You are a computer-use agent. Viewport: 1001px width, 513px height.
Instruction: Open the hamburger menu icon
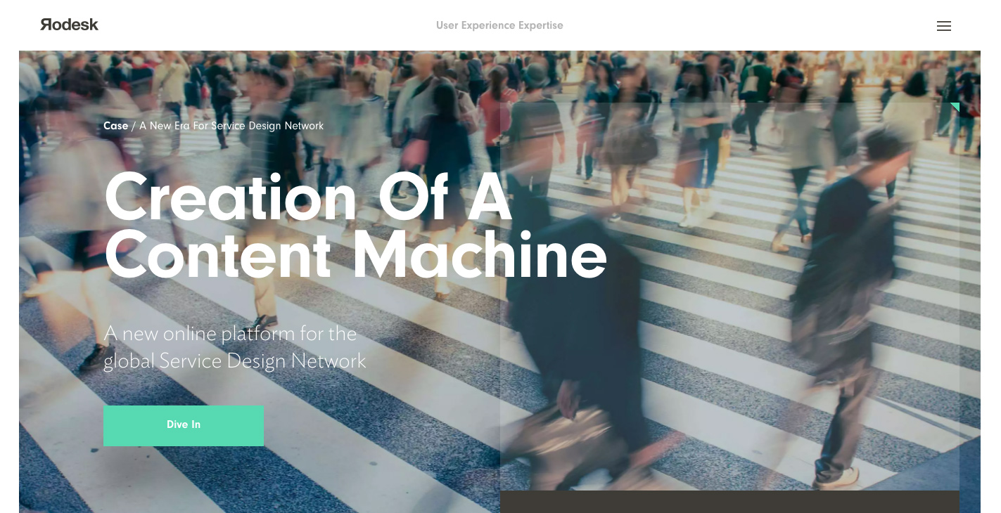[944, 26]
